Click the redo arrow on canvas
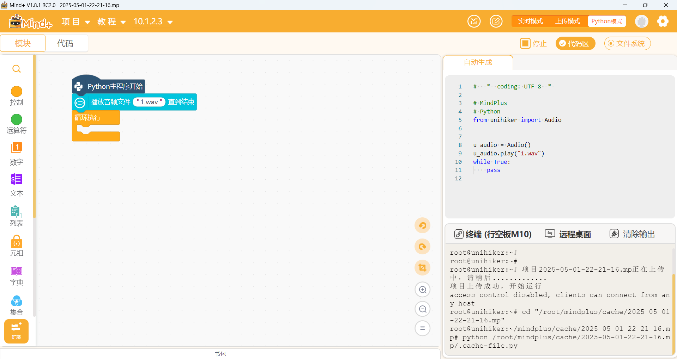This screenshot has height=359, width=677. [422, 247]
